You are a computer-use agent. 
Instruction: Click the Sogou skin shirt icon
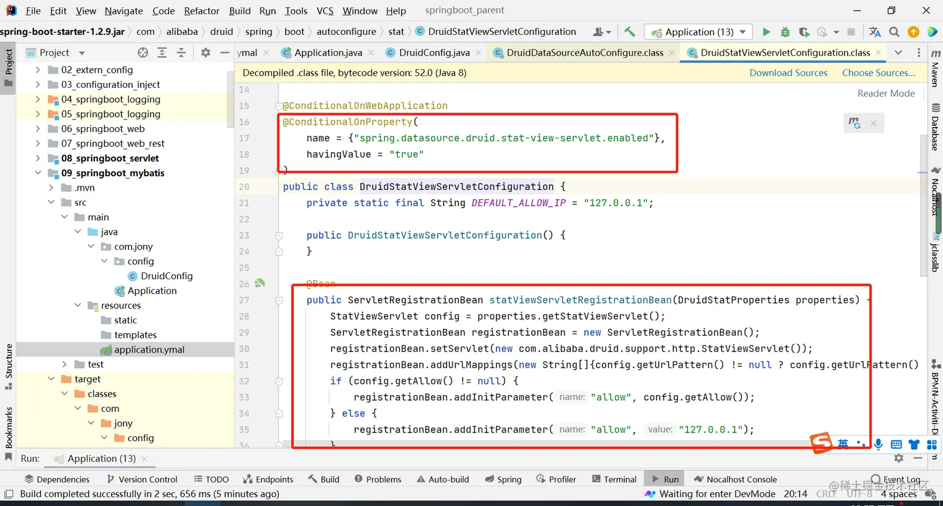click(x=914, y=444)
